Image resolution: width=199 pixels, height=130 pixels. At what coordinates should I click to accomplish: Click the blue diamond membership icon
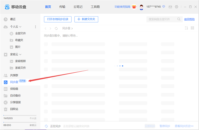164,7
